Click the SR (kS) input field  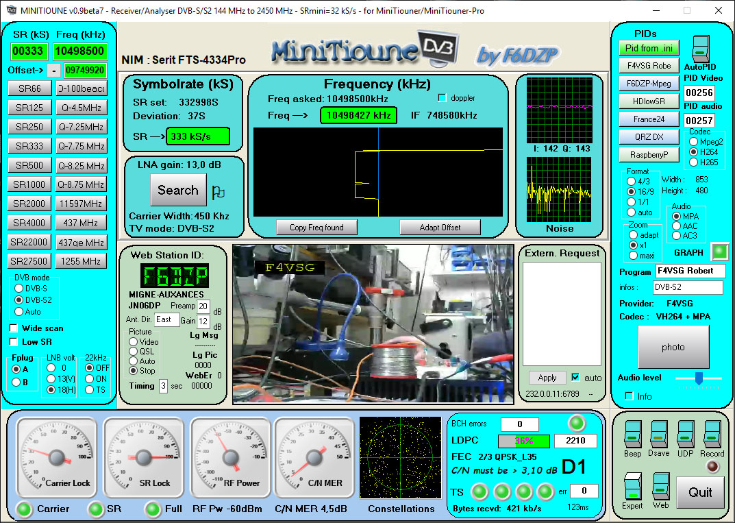point(29,51)
